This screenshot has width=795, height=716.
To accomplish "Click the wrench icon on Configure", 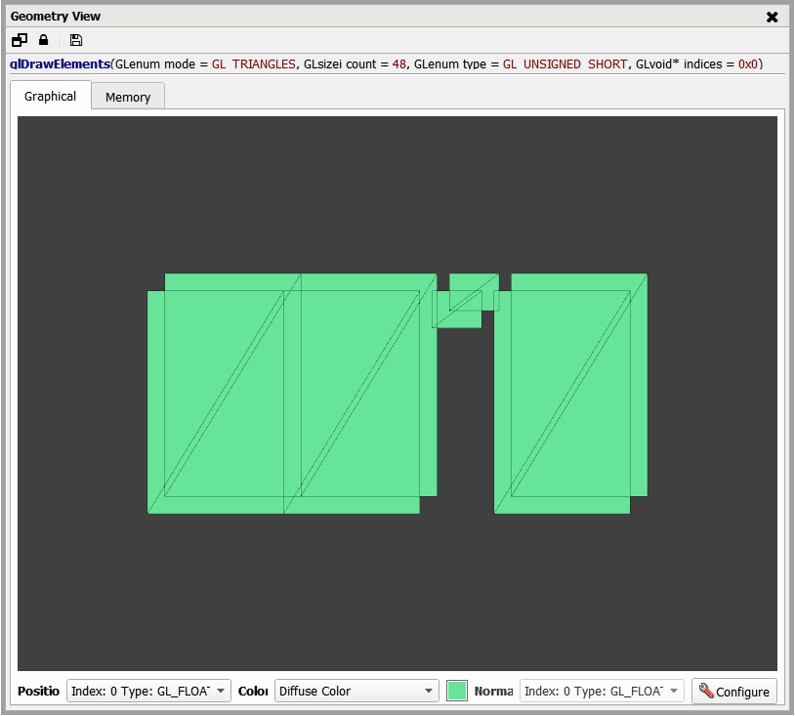I will [x=706, y=691].
